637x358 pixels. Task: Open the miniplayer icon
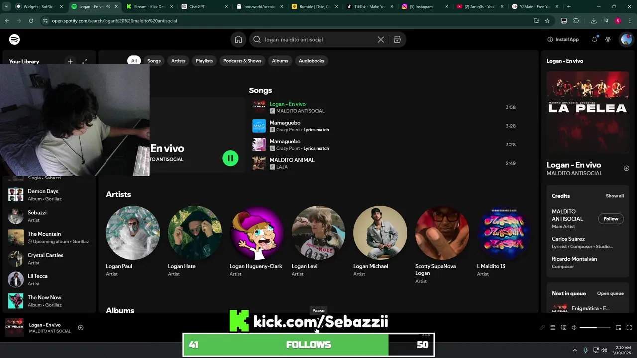[619, 327]
